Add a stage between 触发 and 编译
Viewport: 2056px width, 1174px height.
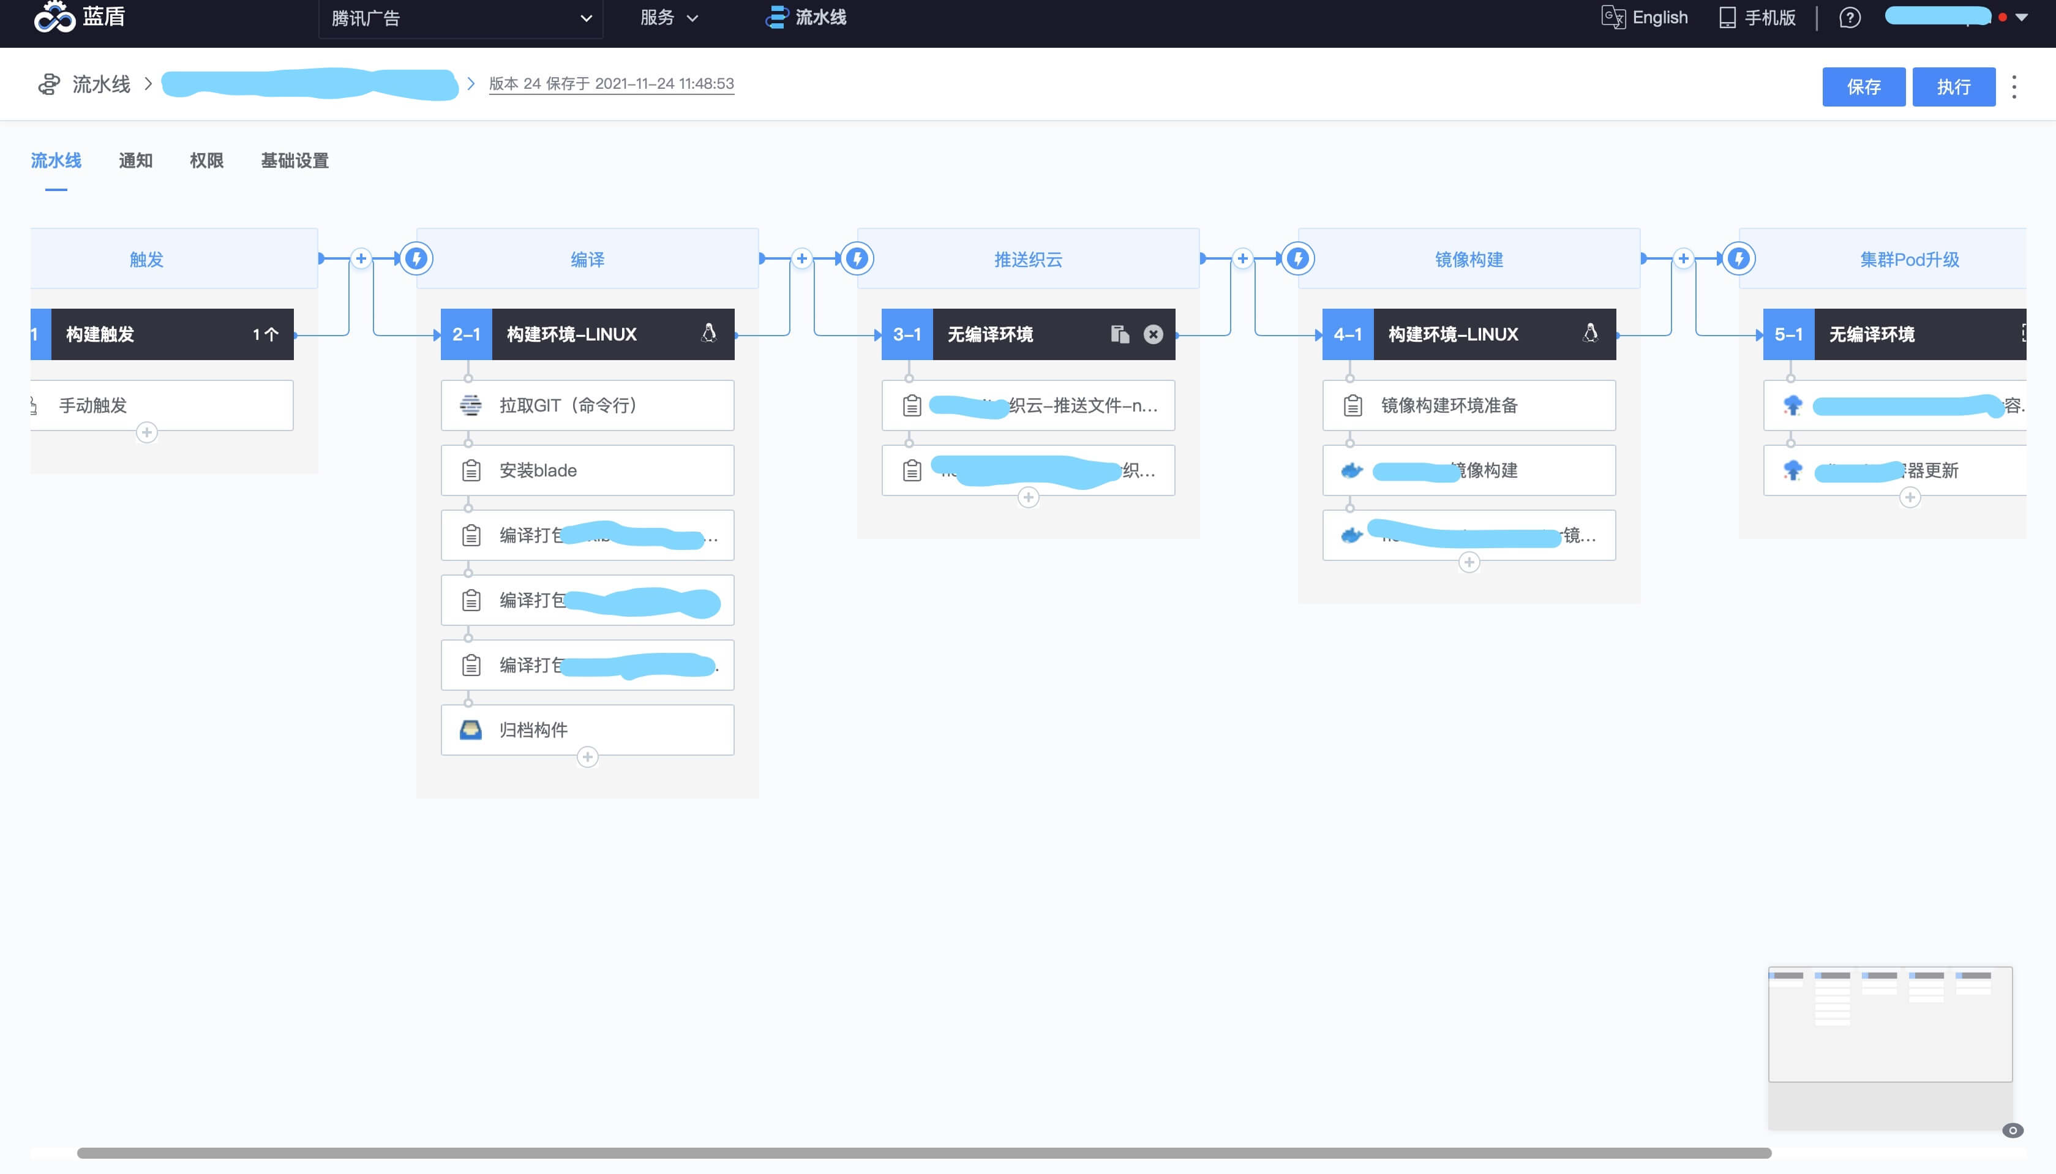tap(361, 259)
